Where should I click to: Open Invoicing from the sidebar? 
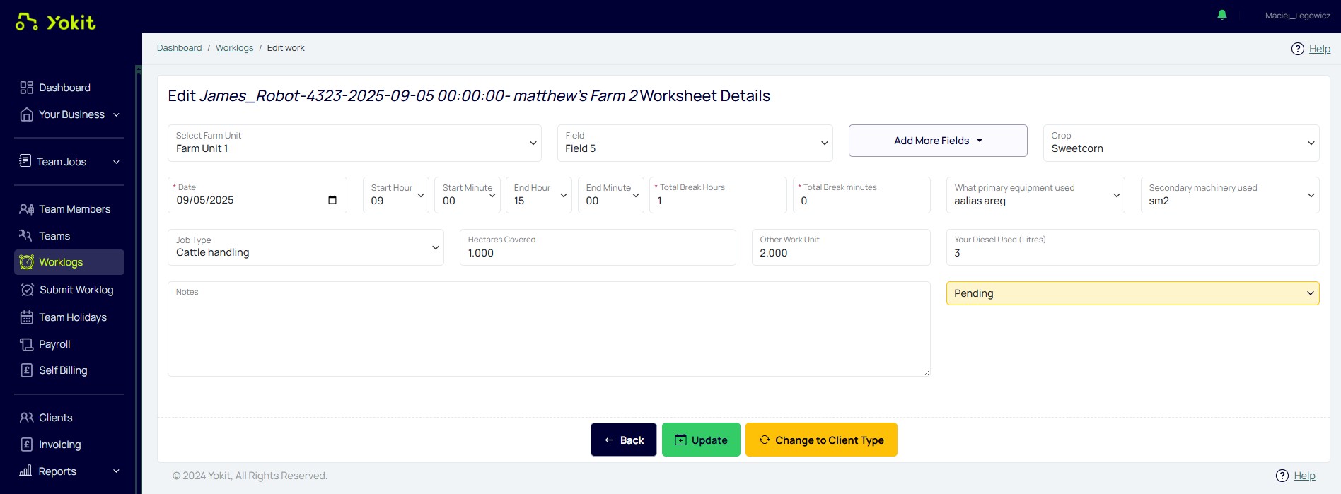click(x=59, y=445)
